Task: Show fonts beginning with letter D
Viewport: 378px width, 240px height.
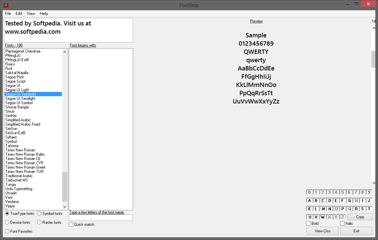Action: 330,201
